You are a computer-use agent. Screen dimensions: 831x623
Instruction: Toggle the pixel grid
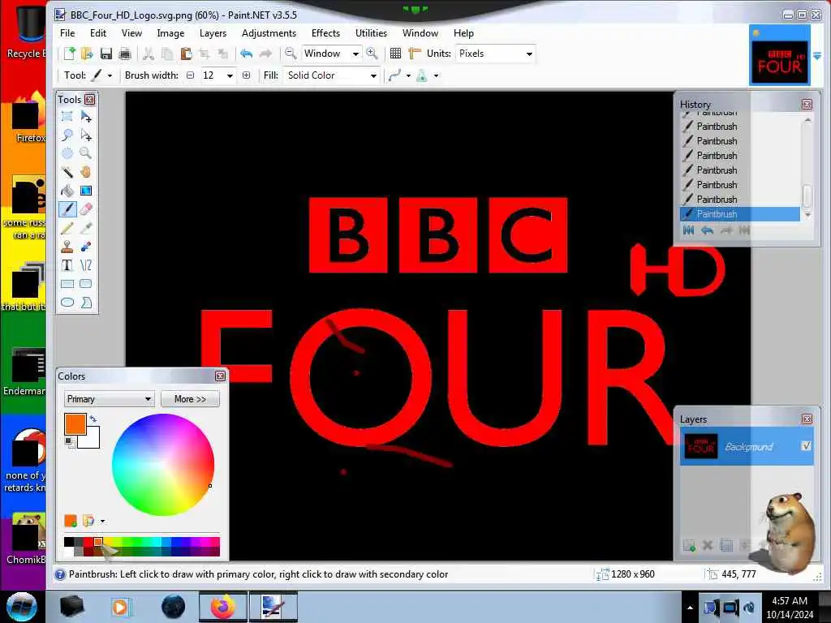(395, 54)
